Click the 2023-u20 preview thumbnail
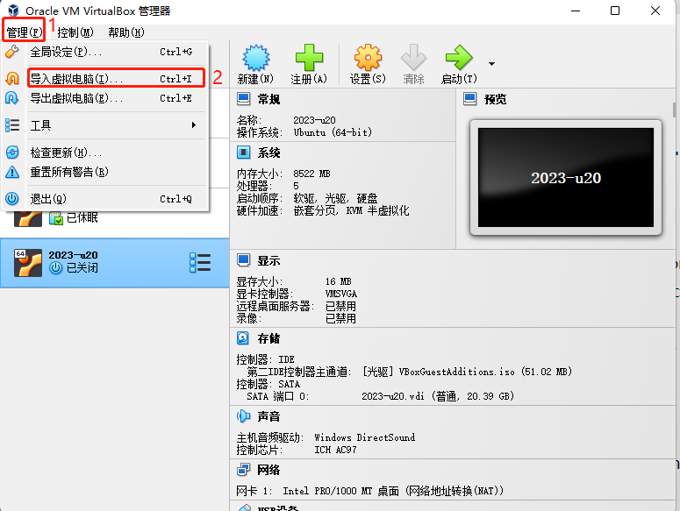 [565, 178]
